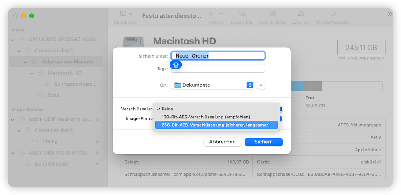
Task: Eject the BuhoUnlocker volume
Action: [97, 163]
